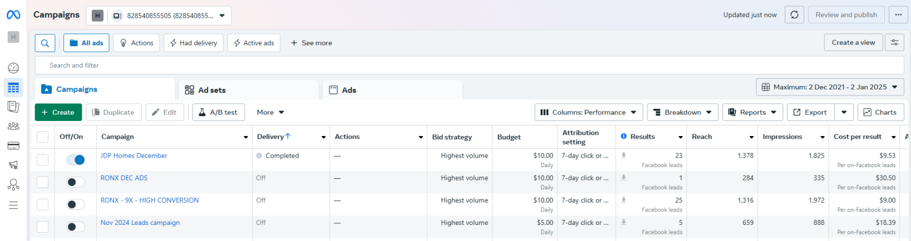This screenshot has height=241, width=911.
Task: Enable the RONX DEC ADS campaign toggle
Action: (x=76, y=182)
